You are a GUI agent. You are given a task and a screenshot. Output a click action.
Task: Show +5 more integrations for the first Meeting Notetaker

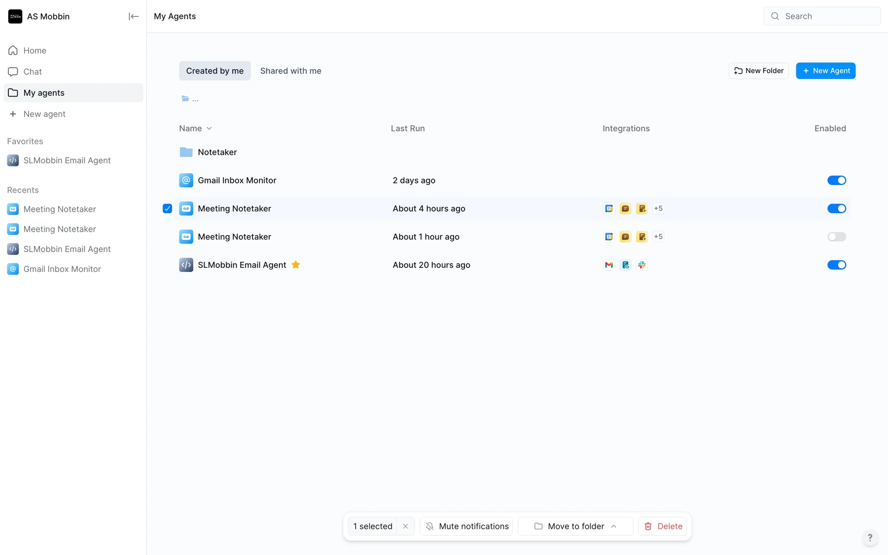[658, 209]
